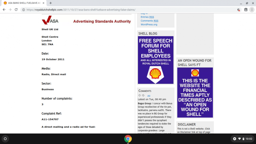
Task: Click the 'Complaint Ref:' label
Action: click(x=51, y=114)
